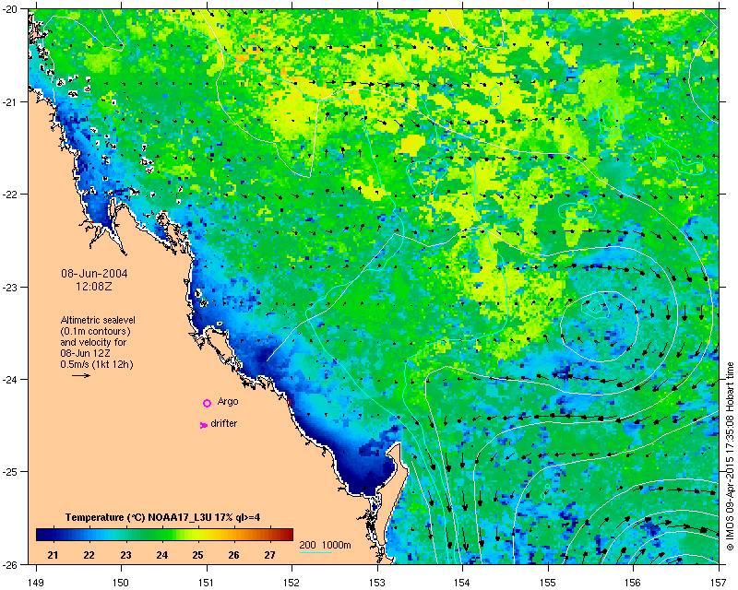The image size is (738, 590).
Task: Click latitude axis label '-24'
Action: click(x=10, y=379)
